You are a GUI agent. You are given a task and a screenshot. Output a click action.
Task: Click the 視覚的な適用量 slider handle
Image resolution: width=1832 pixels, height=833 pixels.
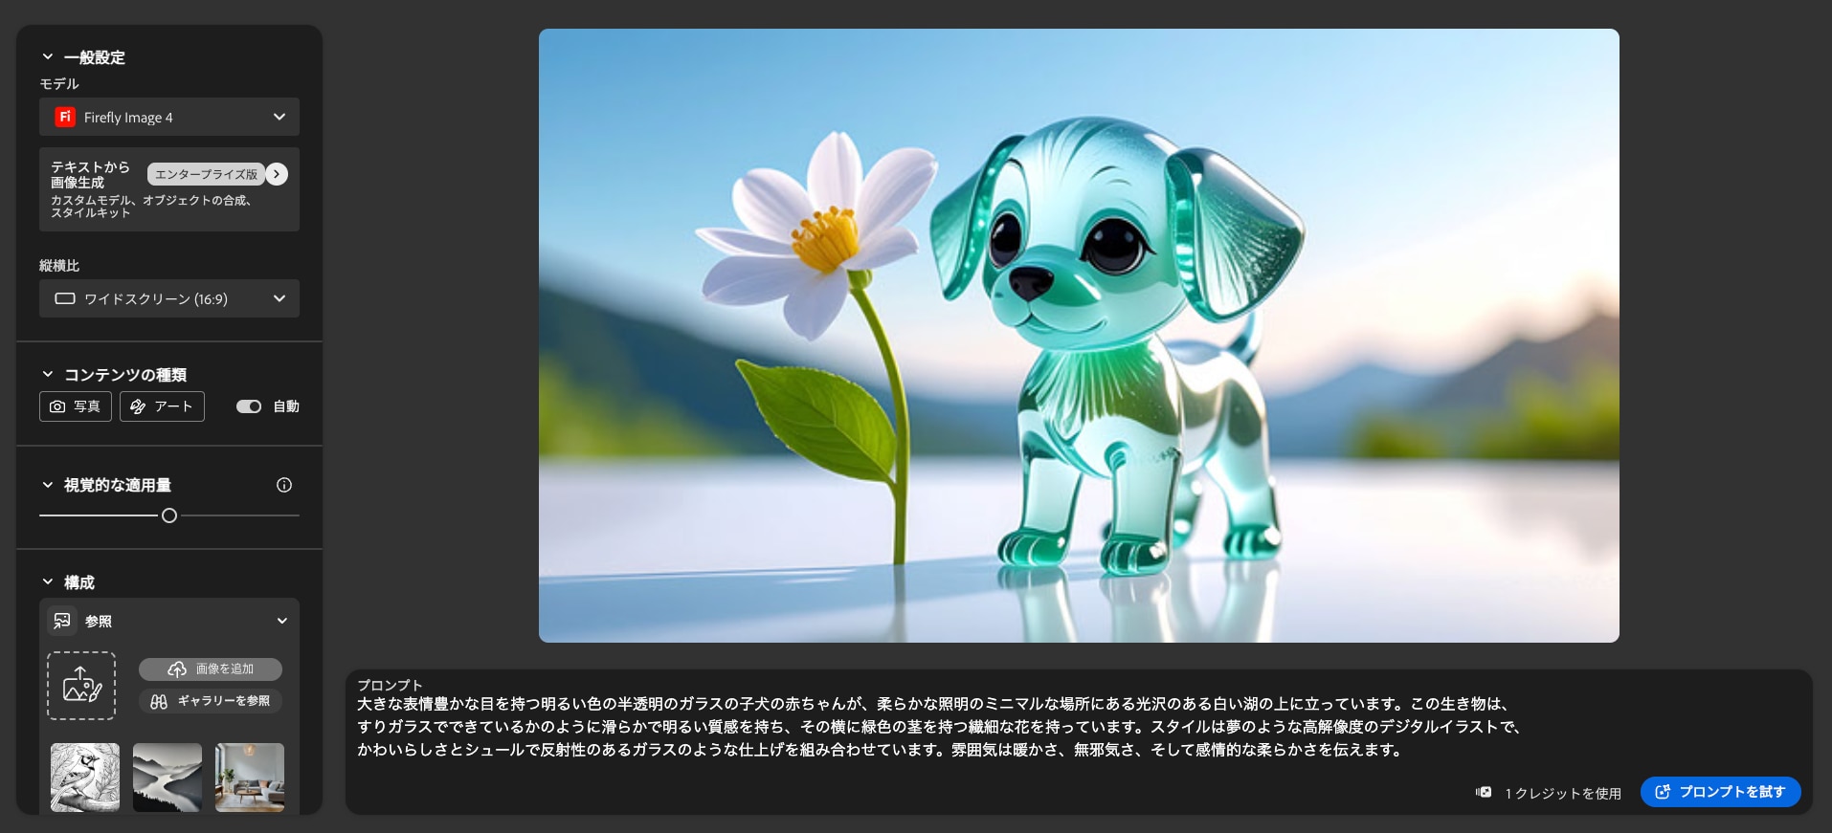pyautogui.click(x=169, y=515)
